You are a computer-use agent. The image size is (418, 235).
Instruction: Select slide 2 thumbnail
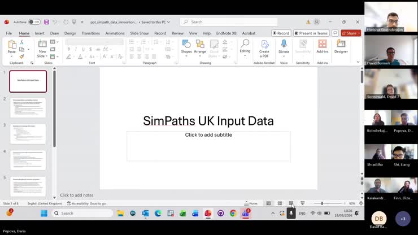(x=28, y=108)
